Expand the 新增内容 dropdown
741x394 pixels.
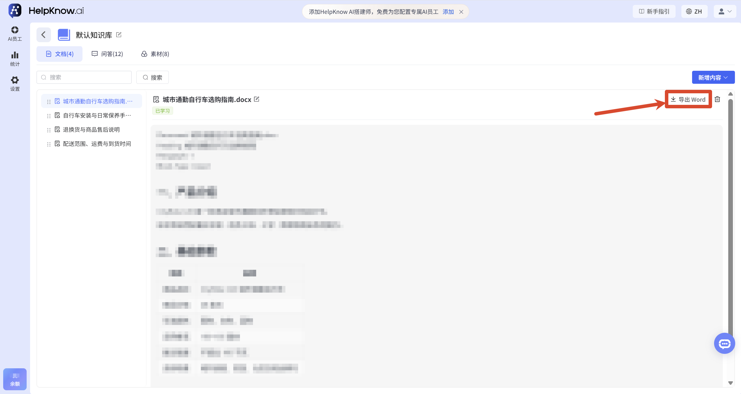[713, 77]
